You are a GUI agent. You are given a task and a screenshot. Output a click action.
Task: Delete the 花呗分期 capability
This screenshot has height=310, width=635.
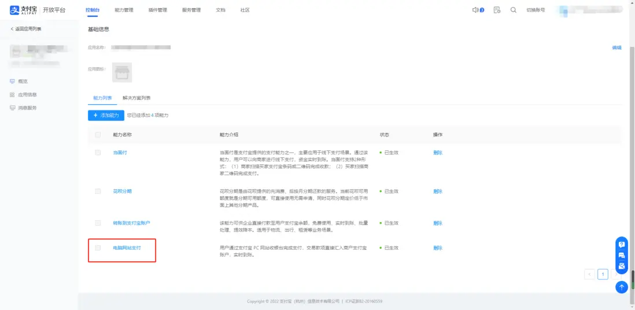point(438,191)
